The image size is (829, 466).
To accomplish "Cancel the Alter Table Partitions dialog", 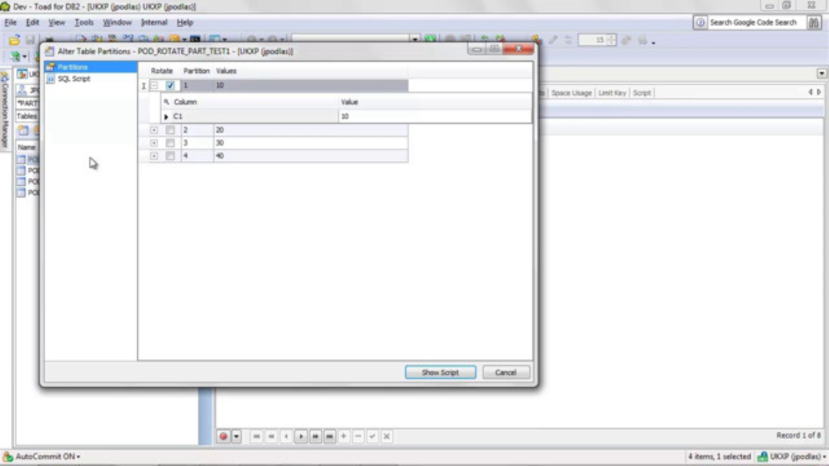I will [x=505, y=372].
